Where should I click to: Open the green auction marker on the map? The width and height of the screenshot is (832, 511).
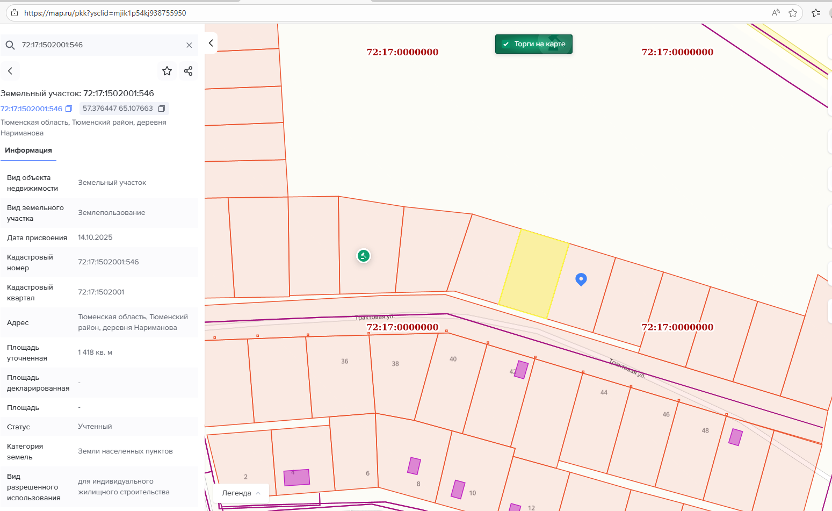coord(364,256)
